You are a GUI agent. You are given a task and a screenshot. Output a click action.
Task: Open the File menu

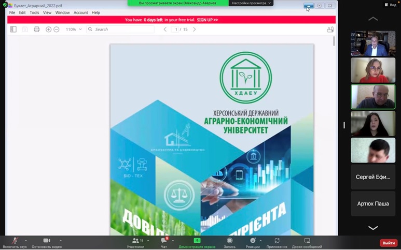(x=12, y=12)
